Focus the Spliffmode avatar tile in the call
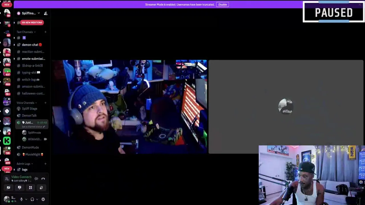 click(286, 107)
